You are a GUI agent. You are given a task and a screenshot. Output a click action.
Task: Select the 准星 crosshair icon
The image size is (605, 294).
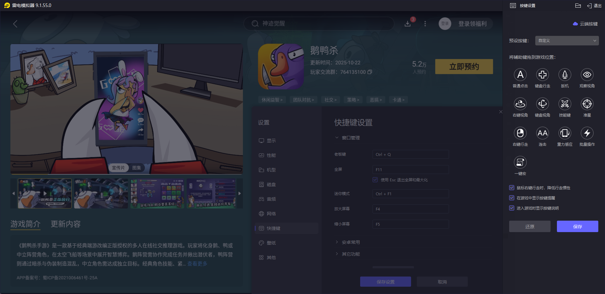click(x=587, y=104)
